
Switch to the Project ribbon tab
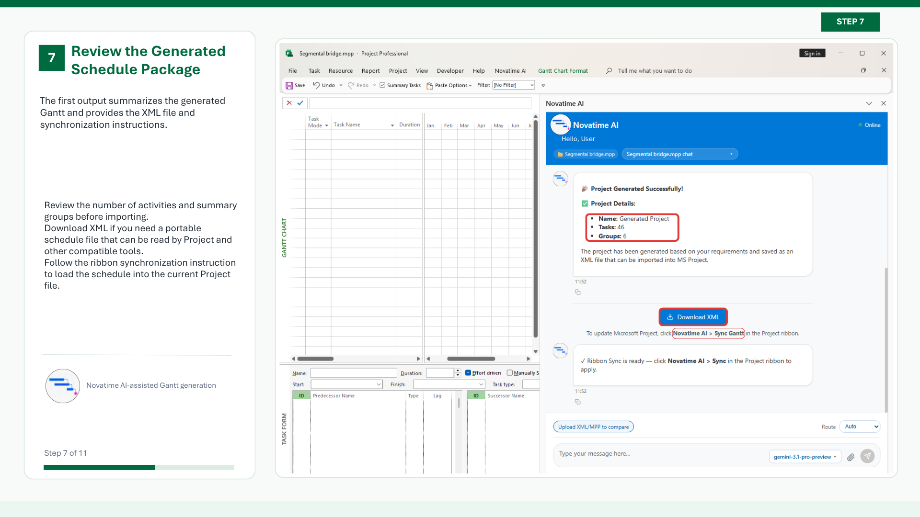[x=398, y=71]
